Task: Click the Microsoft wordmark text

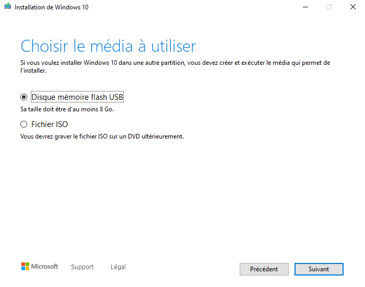Action: pos(45,267)
